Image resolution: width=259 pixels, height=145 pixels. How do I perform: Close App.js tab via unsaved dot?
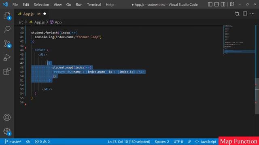[x=45, y=14]
